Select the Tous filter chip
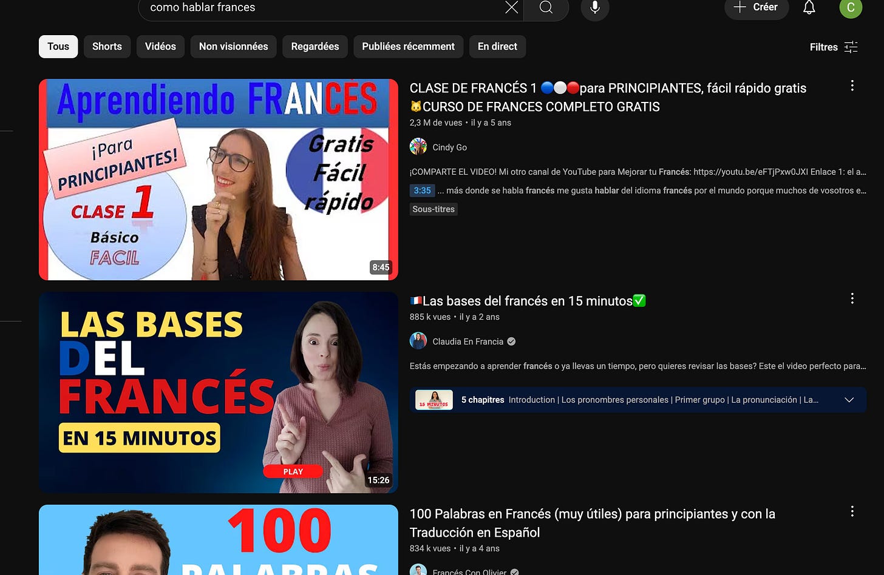The image size is (884, 575). tap(58, 47)
